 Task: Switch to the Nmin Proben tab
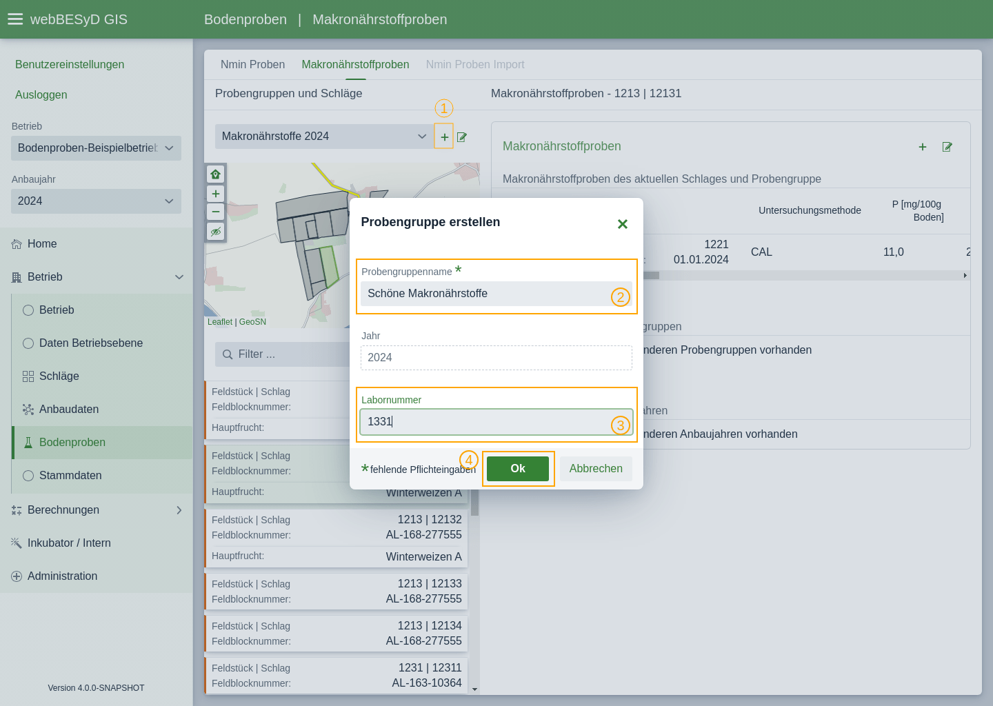252,65
